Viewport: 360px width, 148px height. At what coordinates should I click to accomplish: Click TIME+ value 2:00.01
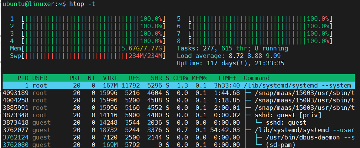coord(227,108)
